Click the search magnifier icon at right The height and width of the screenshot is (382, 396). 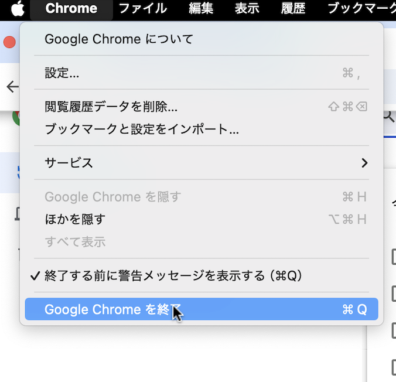tap(389, 117)
